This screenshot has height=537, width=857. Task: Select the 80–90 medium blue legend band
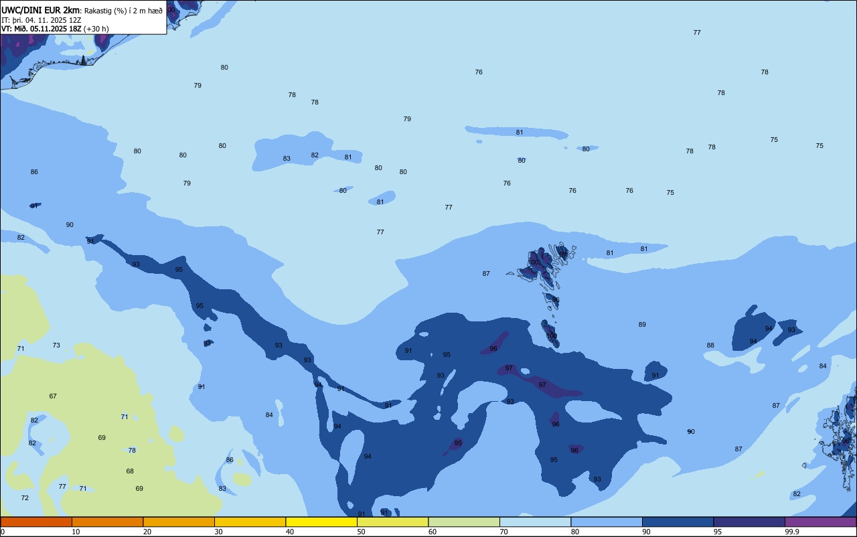coord(607,522)
